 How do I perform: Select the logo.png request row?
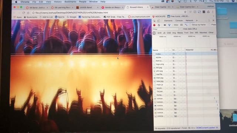[x=185, y=64]
